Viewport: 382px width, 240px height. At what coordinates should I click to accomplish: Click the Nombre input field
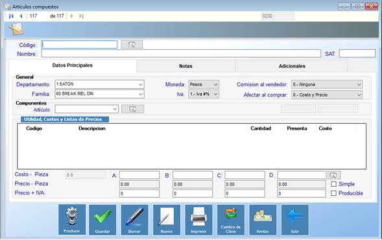click(x=181, y=54)
